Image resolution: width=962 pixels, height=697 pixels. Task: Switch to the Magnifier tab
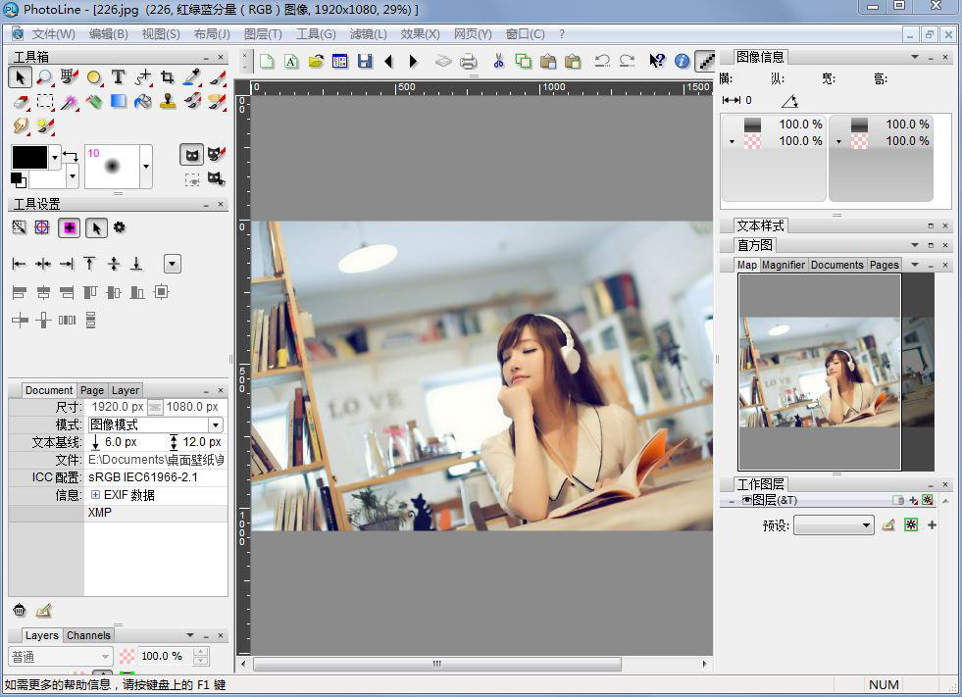[784, 265]
